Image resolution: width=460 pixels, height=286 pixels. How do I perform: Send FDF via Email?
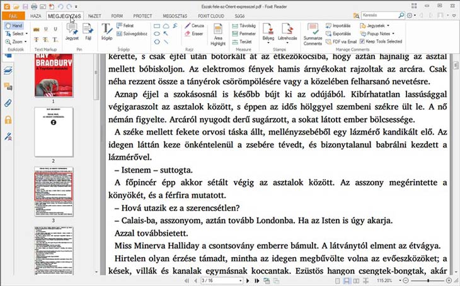click(341, 41)
